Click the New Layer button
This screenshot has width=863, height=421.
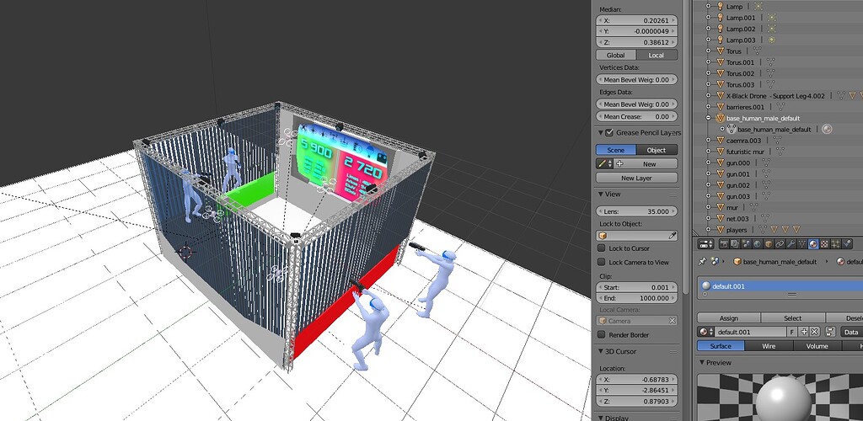pyautogui.click(x=637, y=178)
